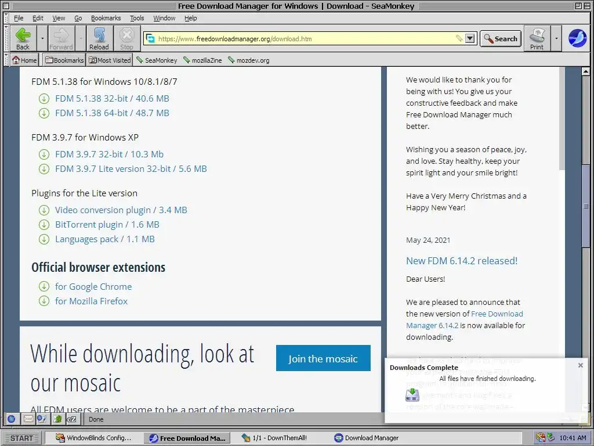Click the 'Official browser extensions' heading
Viewport: 594px width, 446px height.
[x=99, y=267]
